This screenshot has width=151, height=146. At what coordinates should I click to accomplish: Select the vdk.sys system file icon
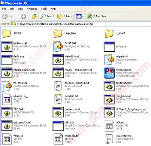pos(109,126)
